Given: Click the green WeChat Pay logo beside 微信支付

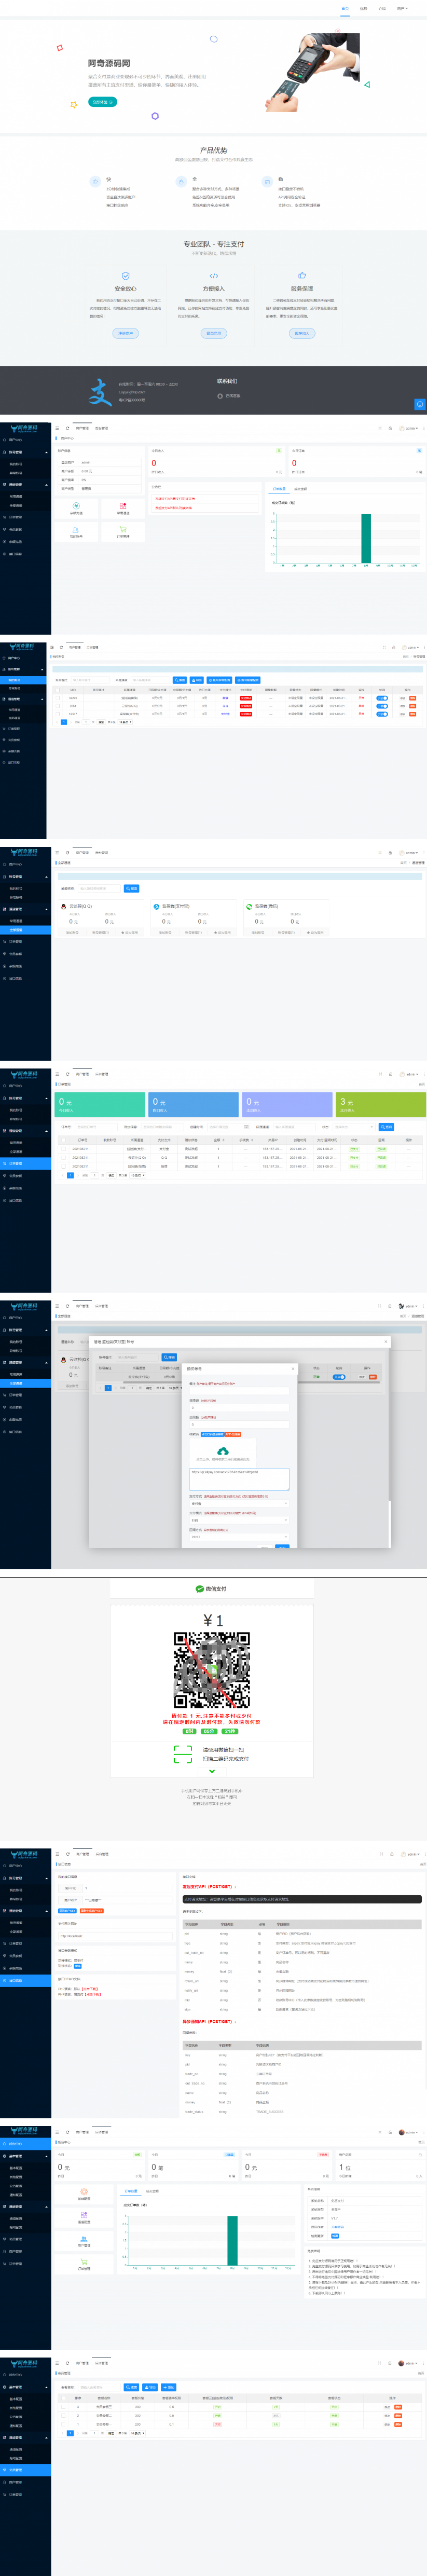Looking at the screenshot, I should (x=200, y=1588).
